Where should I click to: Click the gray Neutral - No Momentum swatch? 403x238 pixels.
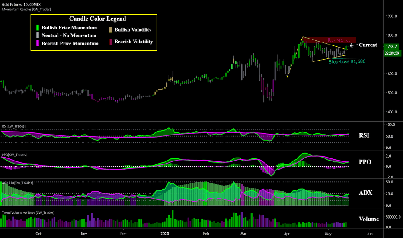point(38,35)
